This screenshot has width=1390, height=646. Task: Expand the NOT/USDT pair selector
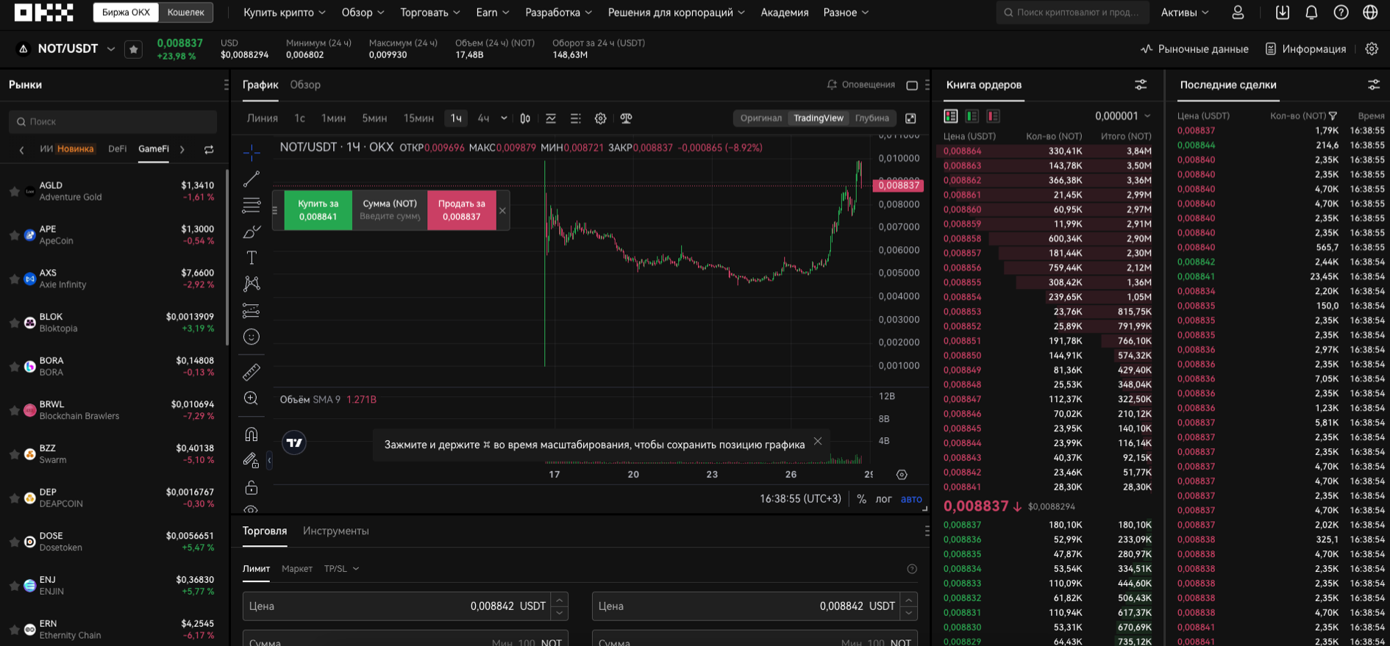[110, 49]
